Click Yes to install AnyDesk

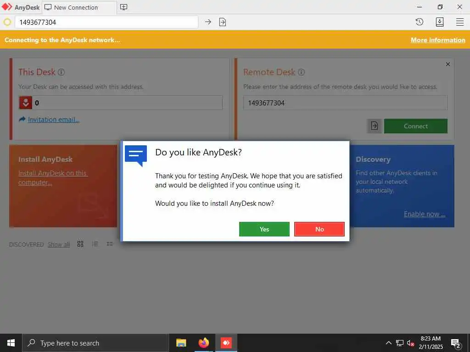tap(264, 229)
